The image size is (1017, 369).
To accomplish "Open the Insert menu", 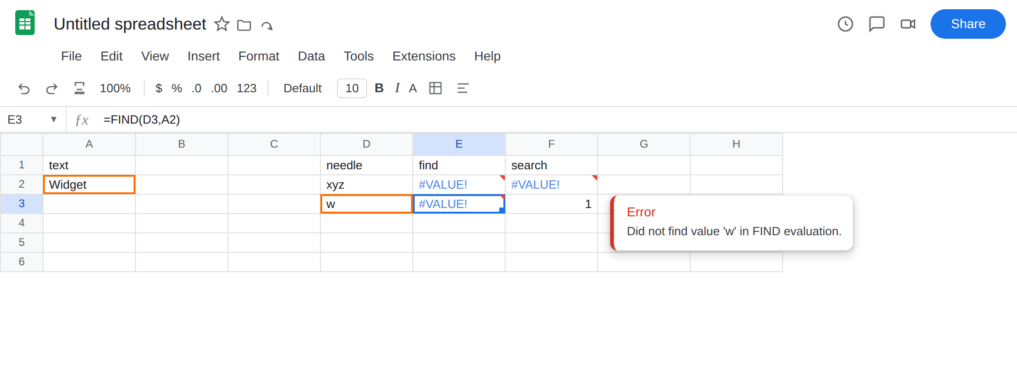I will click(x=203, y=56).
